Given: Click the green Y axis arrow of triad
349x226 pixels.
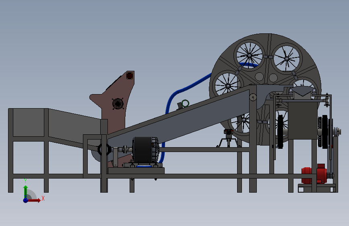Looking at the screenshot, I should click(26, 191).
